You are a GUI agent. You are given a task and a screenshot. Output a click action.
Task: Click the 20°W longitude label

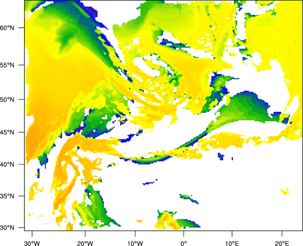[x=85, y=243]
